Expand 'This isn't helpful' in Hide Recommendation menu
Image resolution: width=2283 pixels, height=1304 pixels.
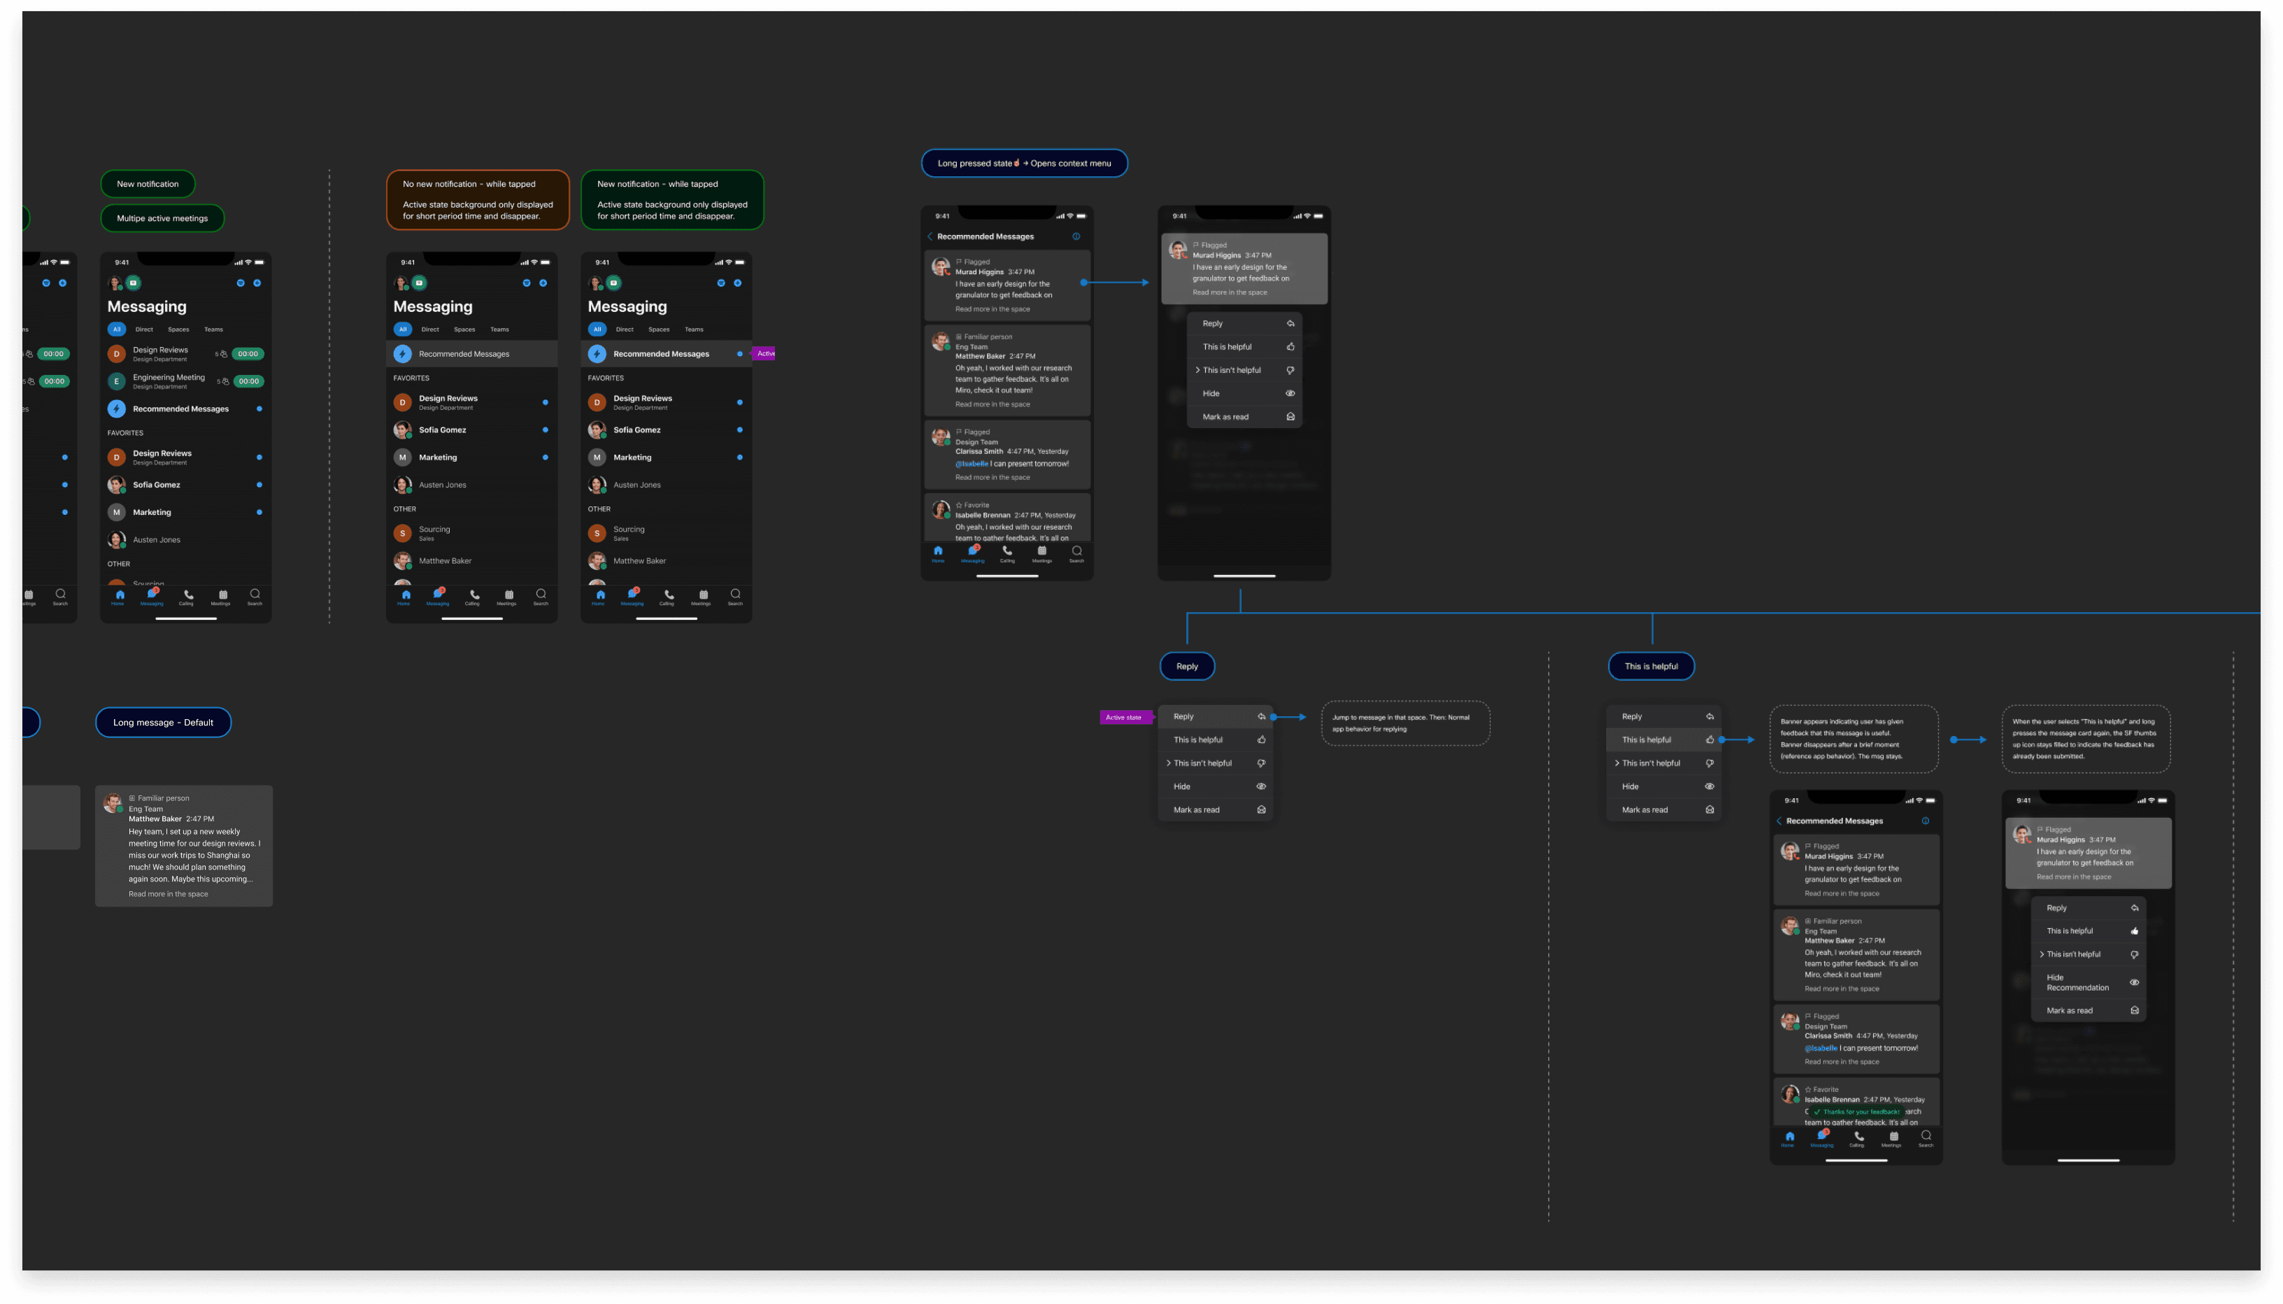[2041, 955]
